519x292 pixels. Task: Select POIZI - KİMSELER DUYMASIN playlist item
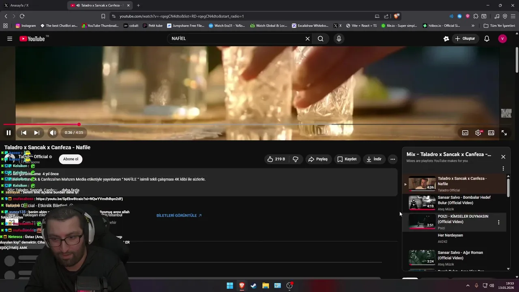coord(454,222)
